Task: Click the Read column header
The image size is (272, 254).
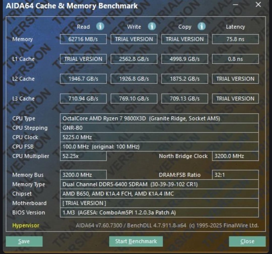Action: pos(83,27)
